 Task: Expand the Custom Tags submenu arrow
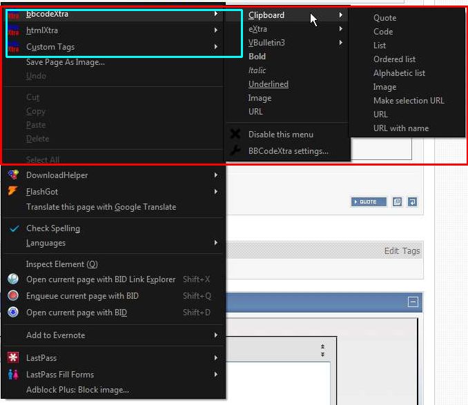click(216, 47)
